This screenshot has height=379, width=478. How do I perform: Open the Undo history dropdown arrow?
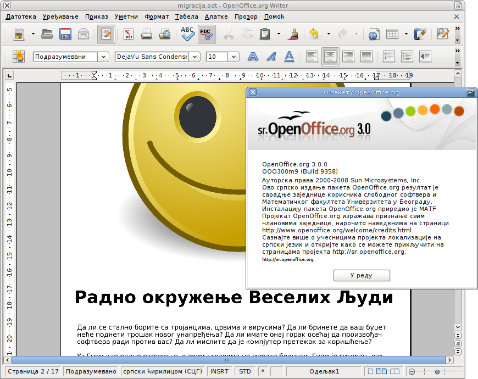point(329,34)
